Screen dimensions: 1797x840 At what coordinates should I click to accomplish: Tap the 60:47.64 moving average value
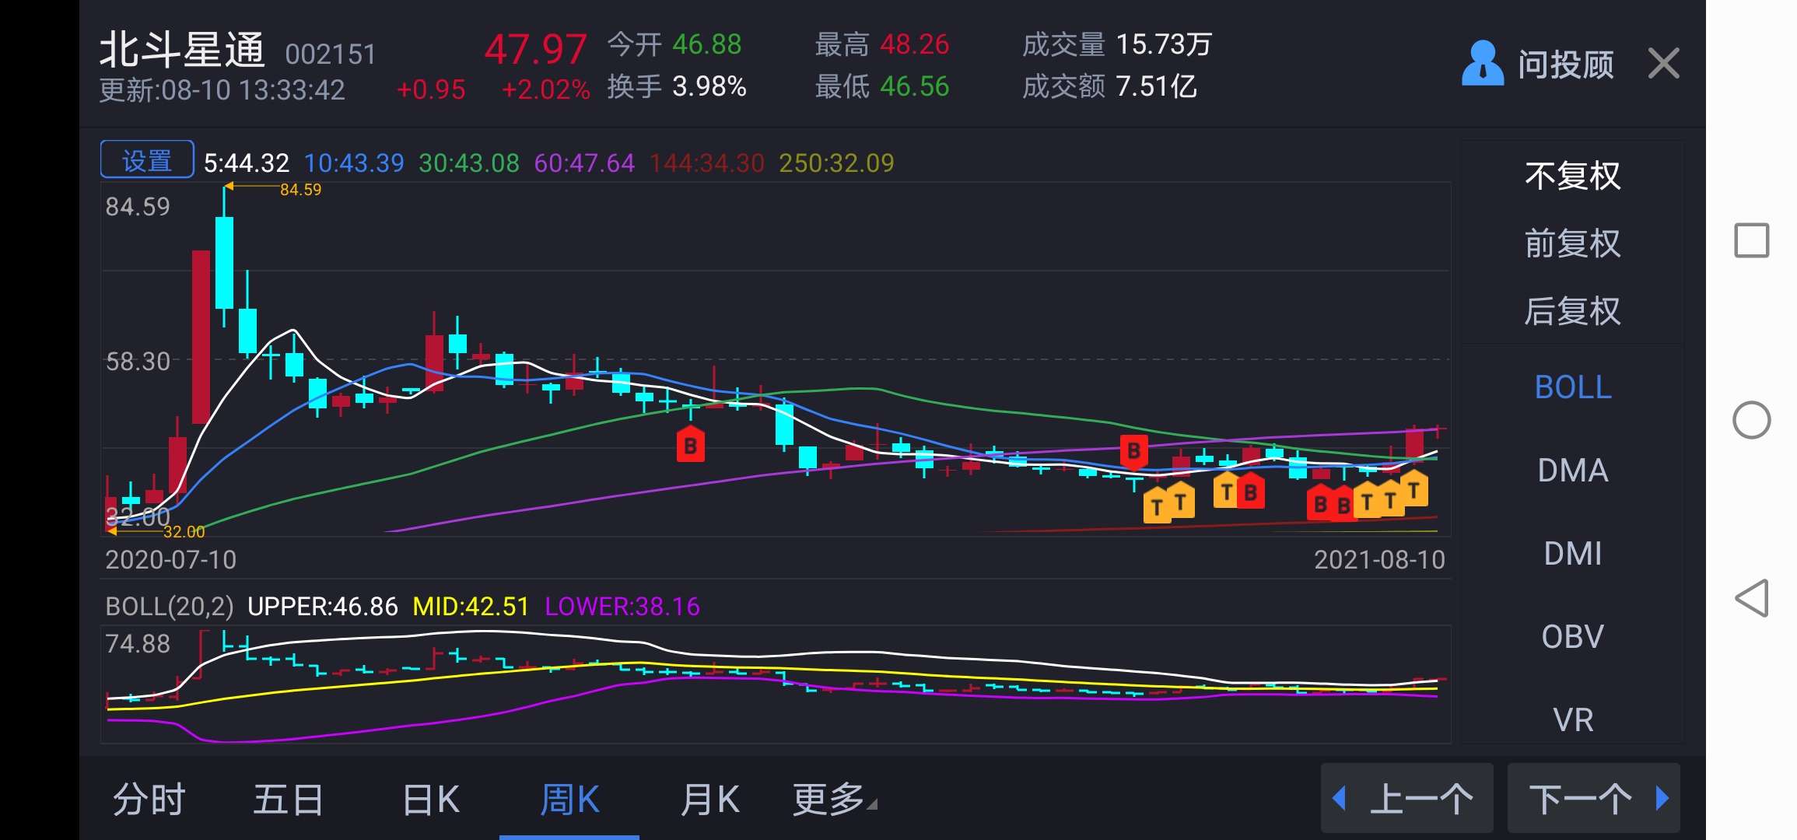click(584, 163)
